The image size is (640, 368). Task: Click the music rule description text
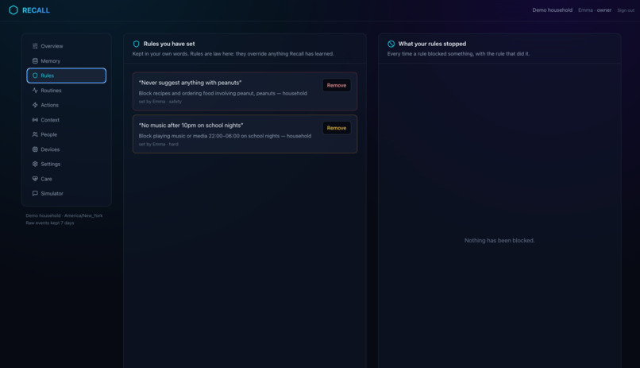click(x=225, y=136)
